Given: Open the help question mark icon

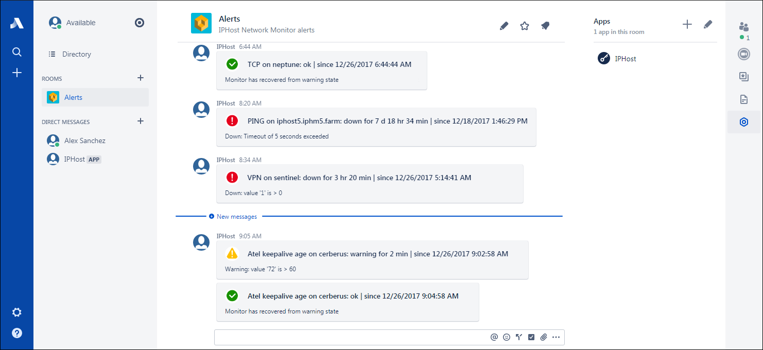Looking at the screenshot, I should coord(17,333).
